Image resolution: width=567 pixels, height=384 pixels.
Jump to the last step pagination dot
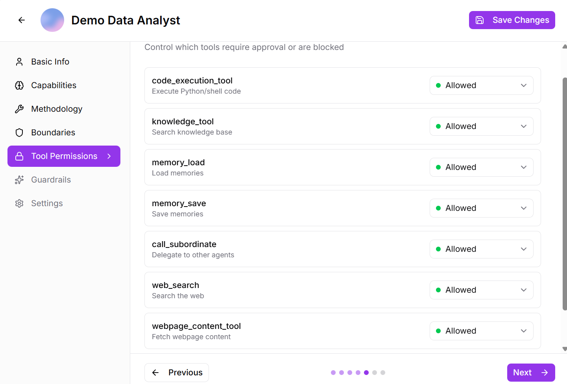coord(383,373)
